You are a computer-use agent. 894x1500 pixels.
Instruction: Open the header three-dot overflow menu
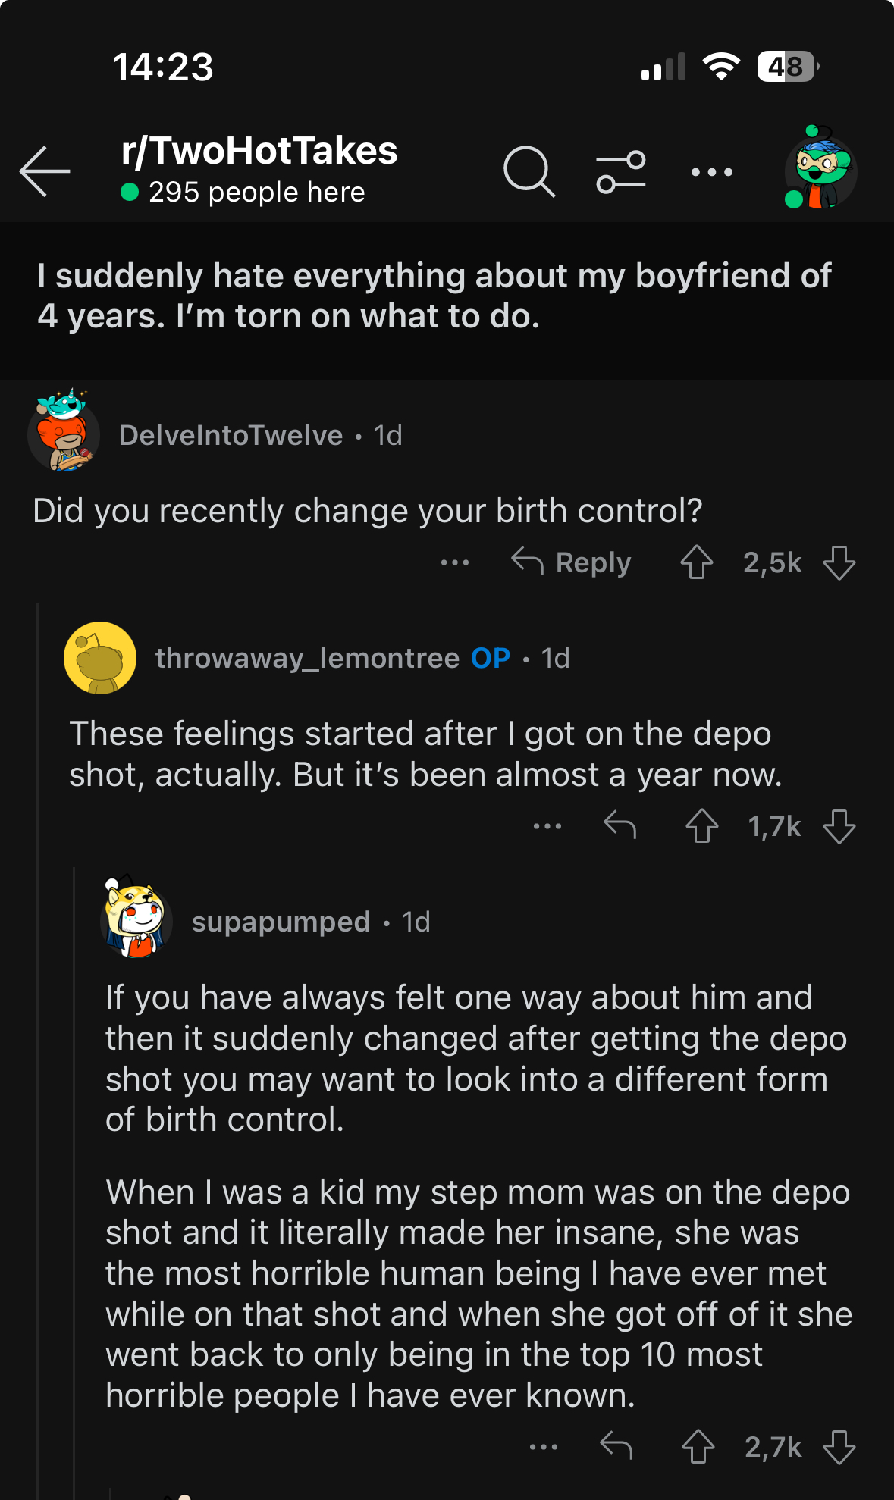click(x=711, y=172)
